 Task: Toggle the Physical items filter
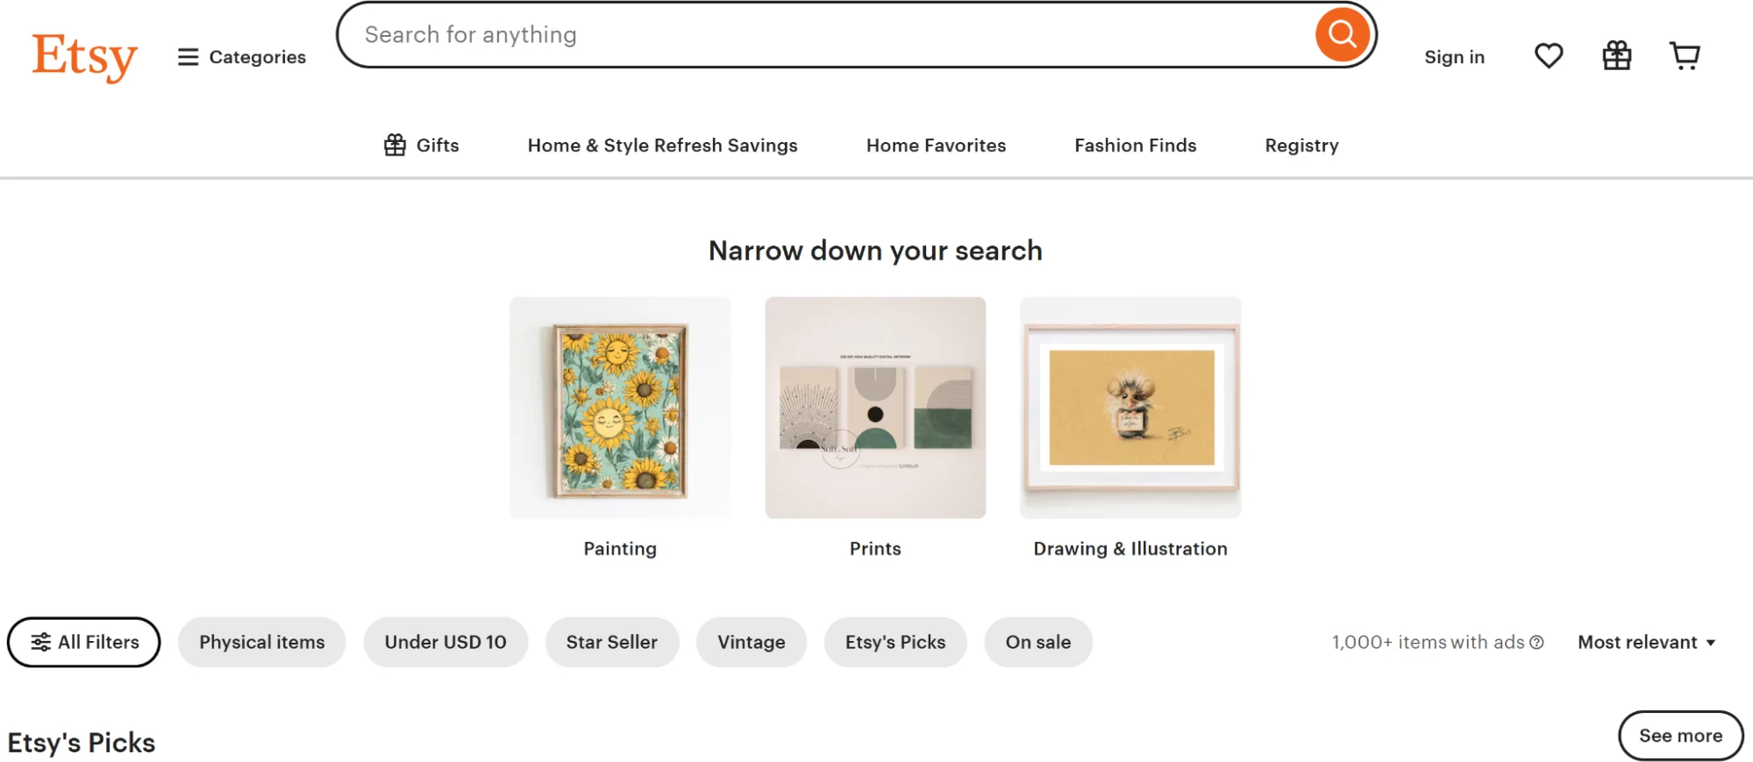pyautogui.click(x=260, y=642)
